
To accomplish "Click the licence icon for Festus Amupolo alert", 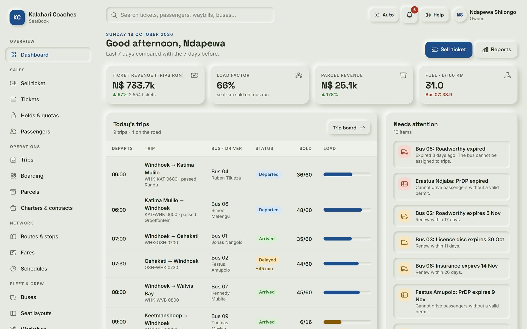I will click(x=404, y=295).
